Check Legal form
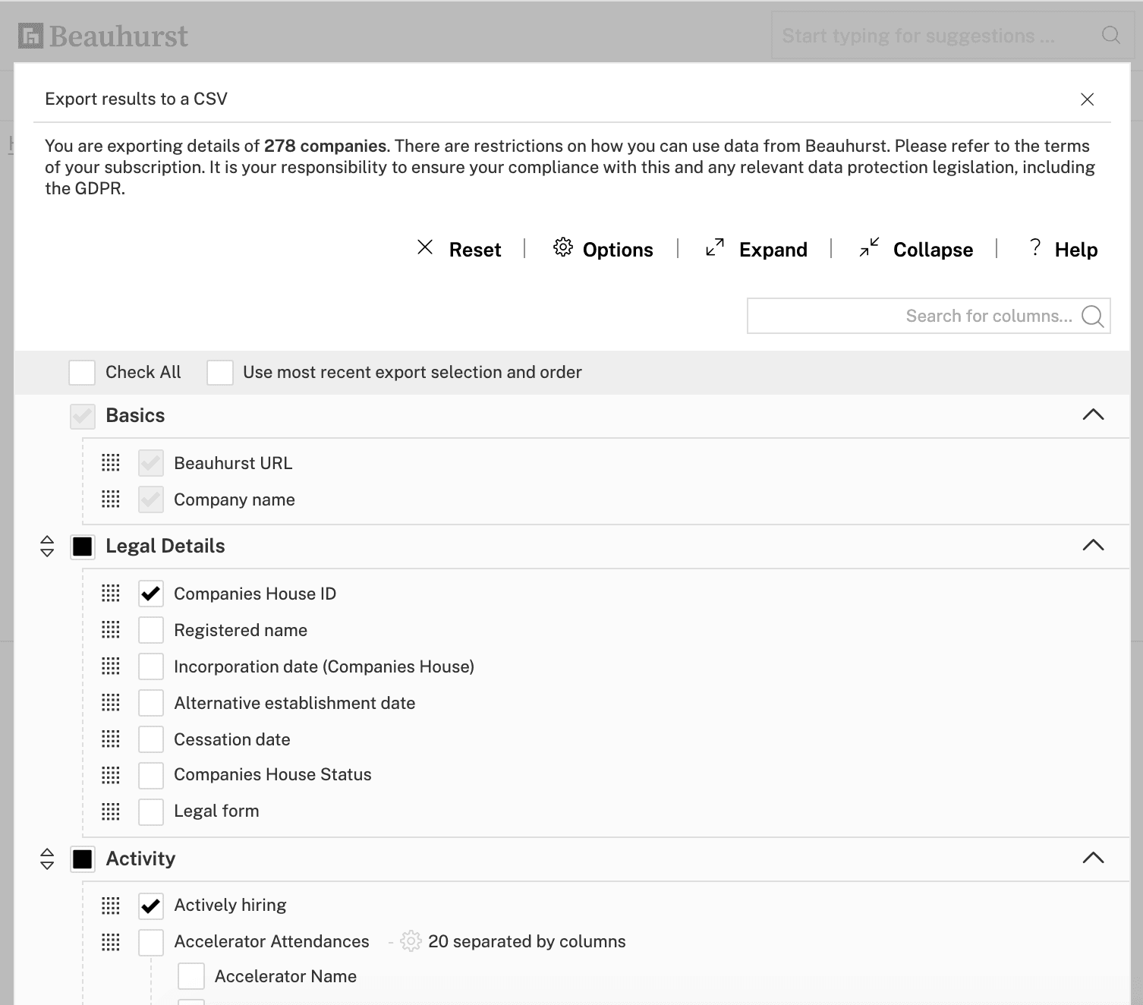The height and width of the screenshot is (1005, 1143). tap(151, 812)
